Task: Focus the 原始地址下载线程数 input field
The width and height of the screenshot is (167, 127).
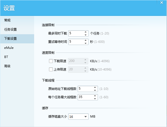Action: [88, 89]
